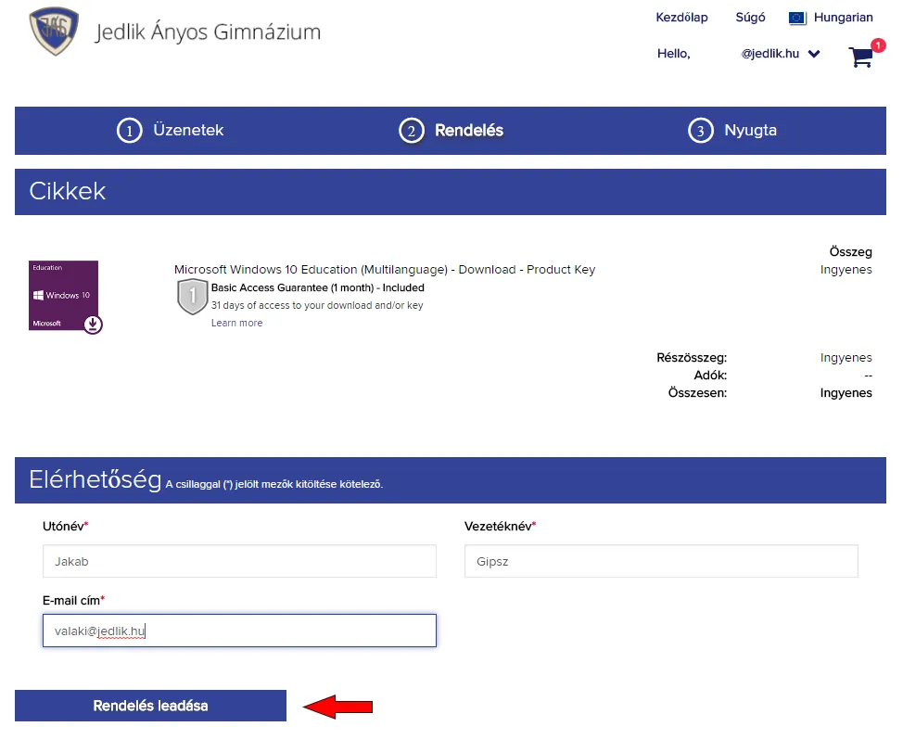Click the download badge on product image

[93, 324]
